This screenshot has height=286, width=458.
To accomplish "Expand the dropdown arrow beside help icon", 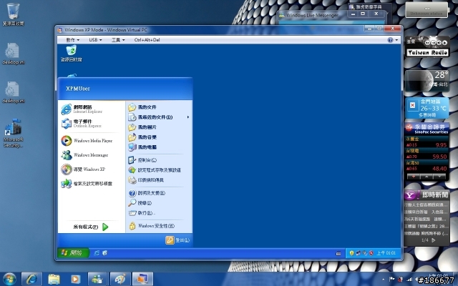I will click(x=396, y=40).
